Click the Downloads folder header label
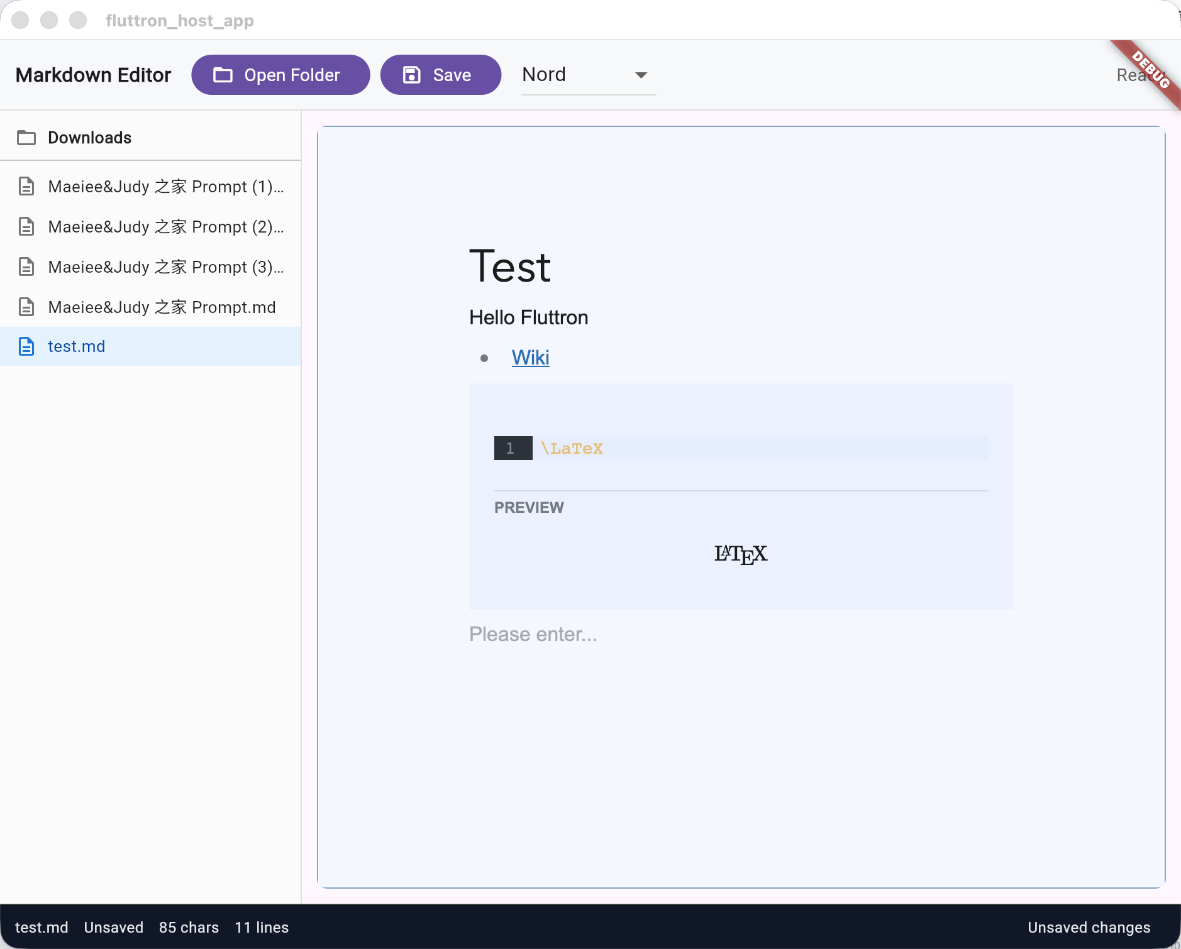The image size is (1181, 949). click(x=89, y=138)
